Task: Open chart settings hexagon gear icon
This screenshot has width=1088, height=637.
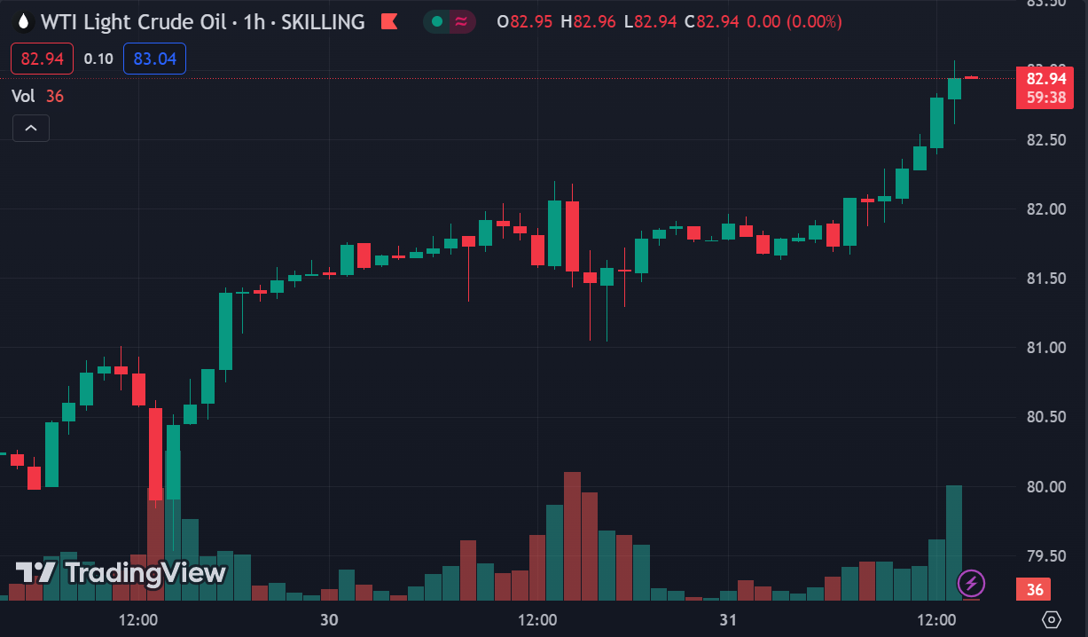Action: (1052, 619)
